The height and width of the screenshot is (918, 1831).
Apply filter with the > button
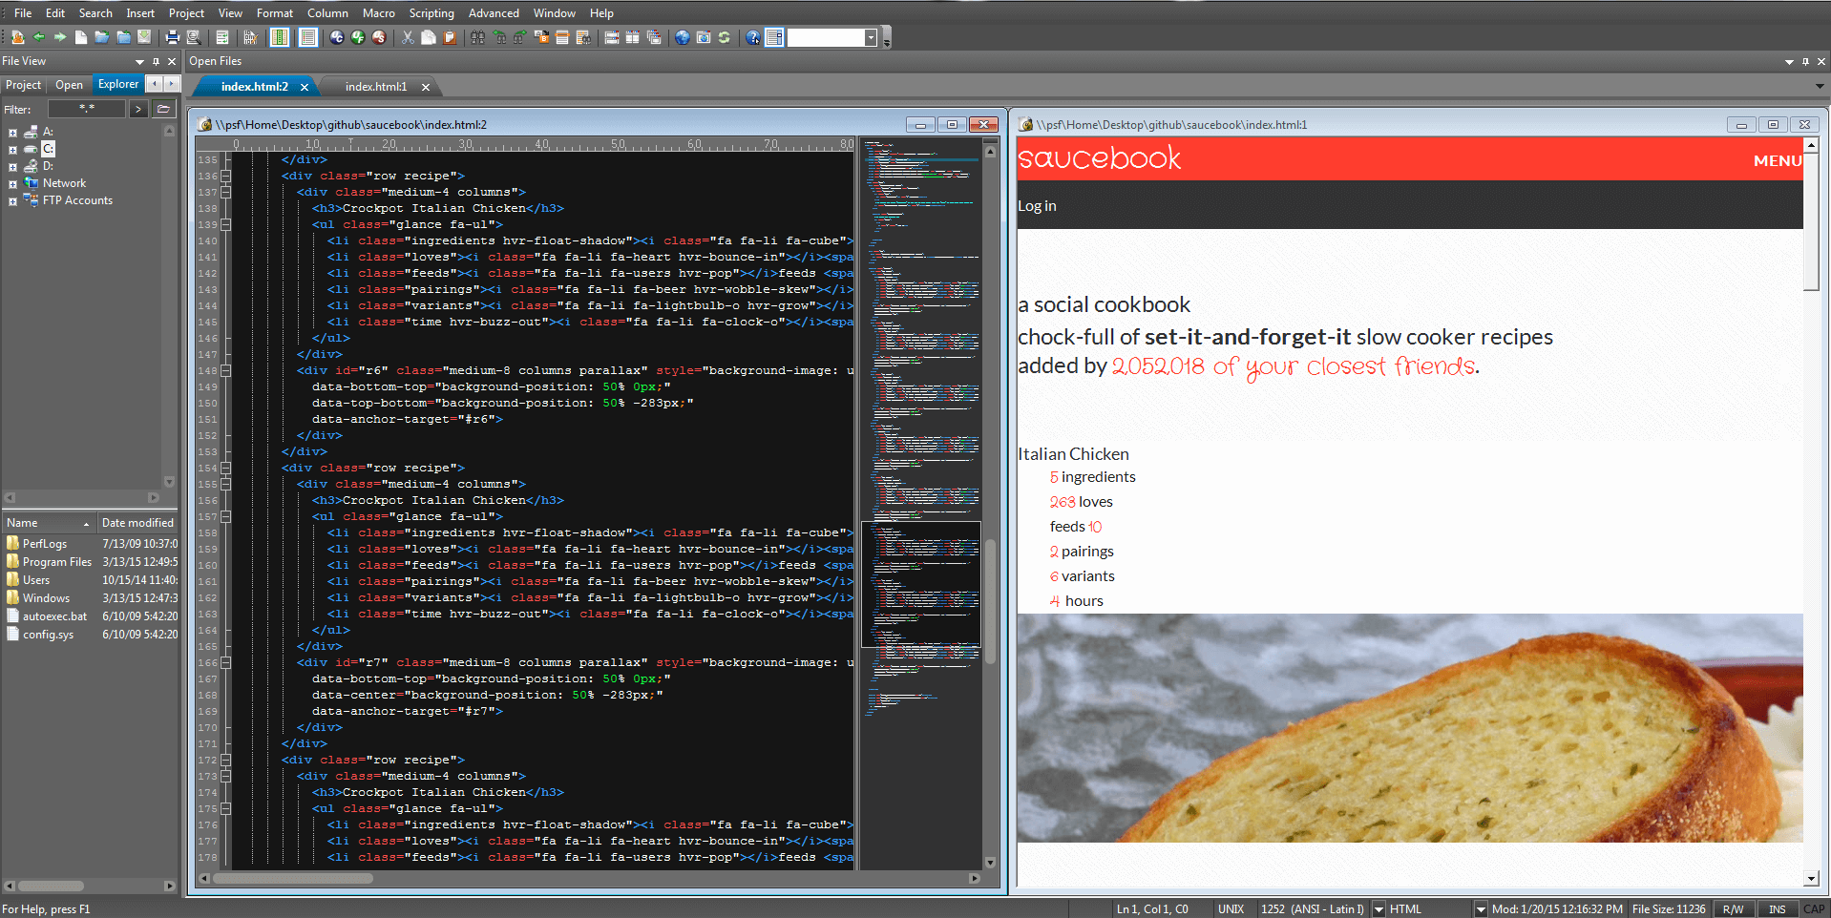138,110
